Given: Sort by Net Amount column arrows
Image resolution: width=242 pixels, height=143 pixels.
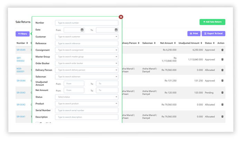Looking at the screenshot, I should pos(174,43).
